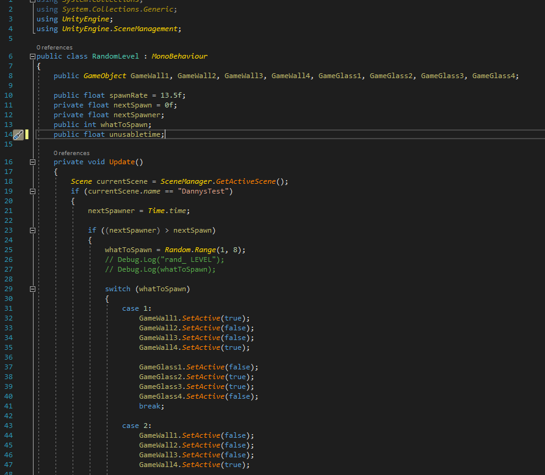Viewport: 545px width, 475px height.
Task: Collapse the nextSpawner if-block
Action: coord(32,231)
